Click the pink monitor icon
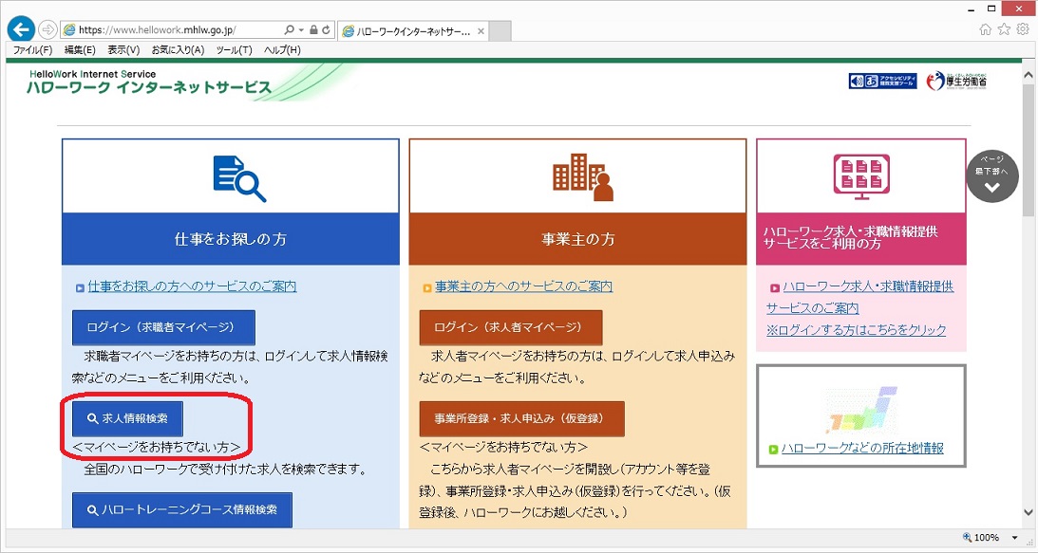 [860, 176]
